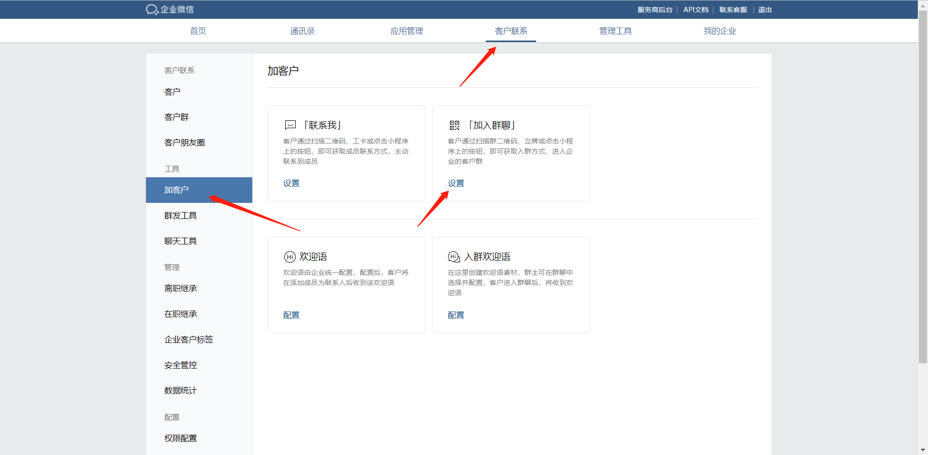This screenshot has height=455, width=928.
Task: Click the 企业微信 logo
Action: (x=170, y=10)
